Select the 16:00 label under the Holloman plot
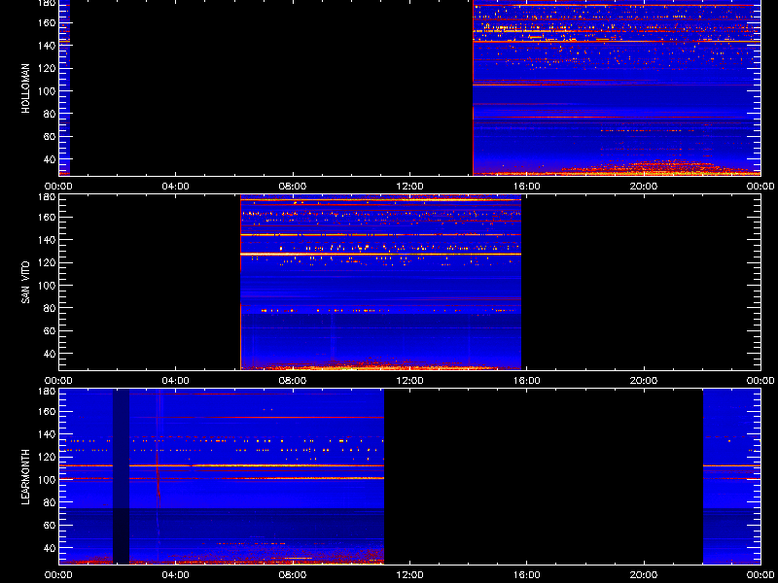This screenshot has height=583, width=778. pos(526,187)
